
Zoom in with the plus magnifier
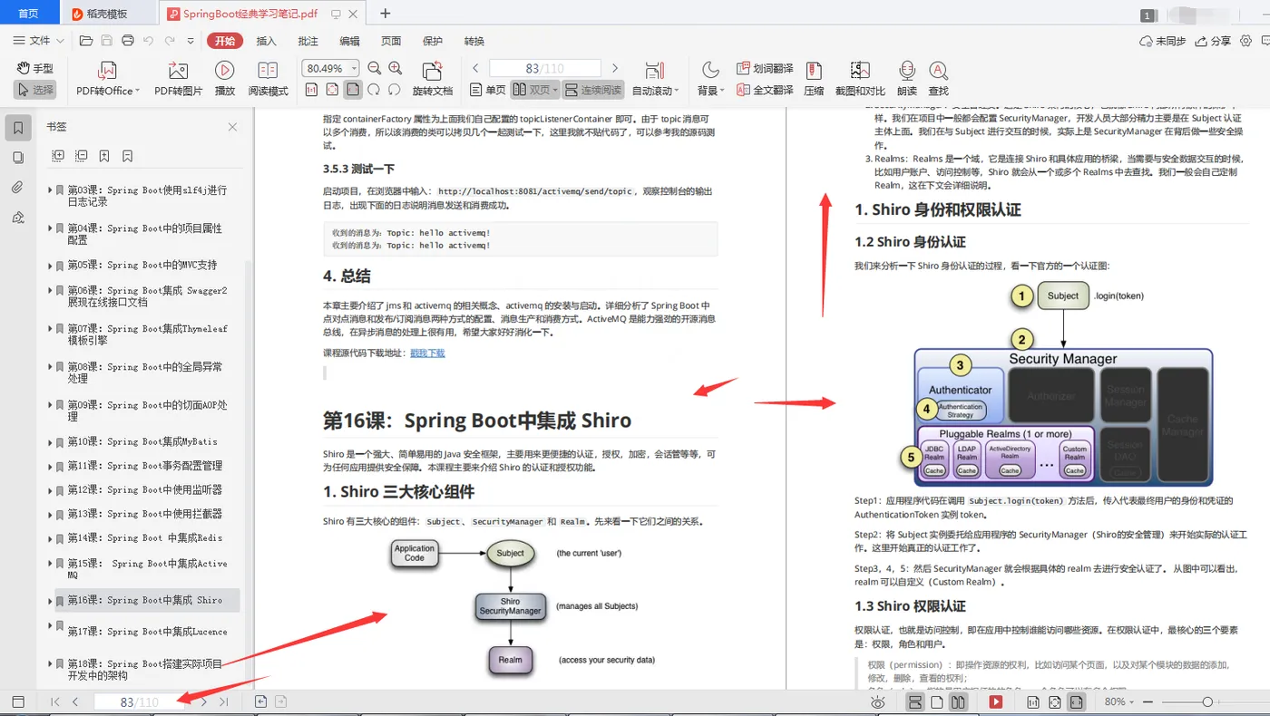coord(396,68)
